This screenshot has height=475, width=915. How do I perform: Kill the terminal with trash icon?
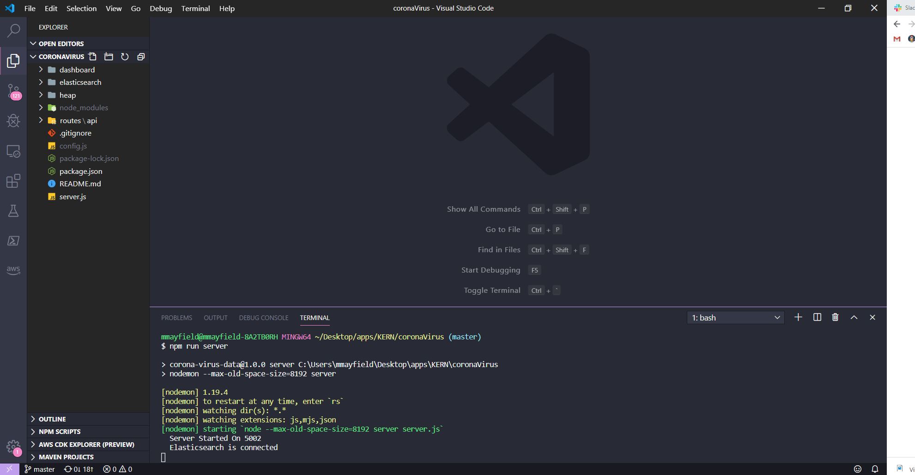coord(835,317)
